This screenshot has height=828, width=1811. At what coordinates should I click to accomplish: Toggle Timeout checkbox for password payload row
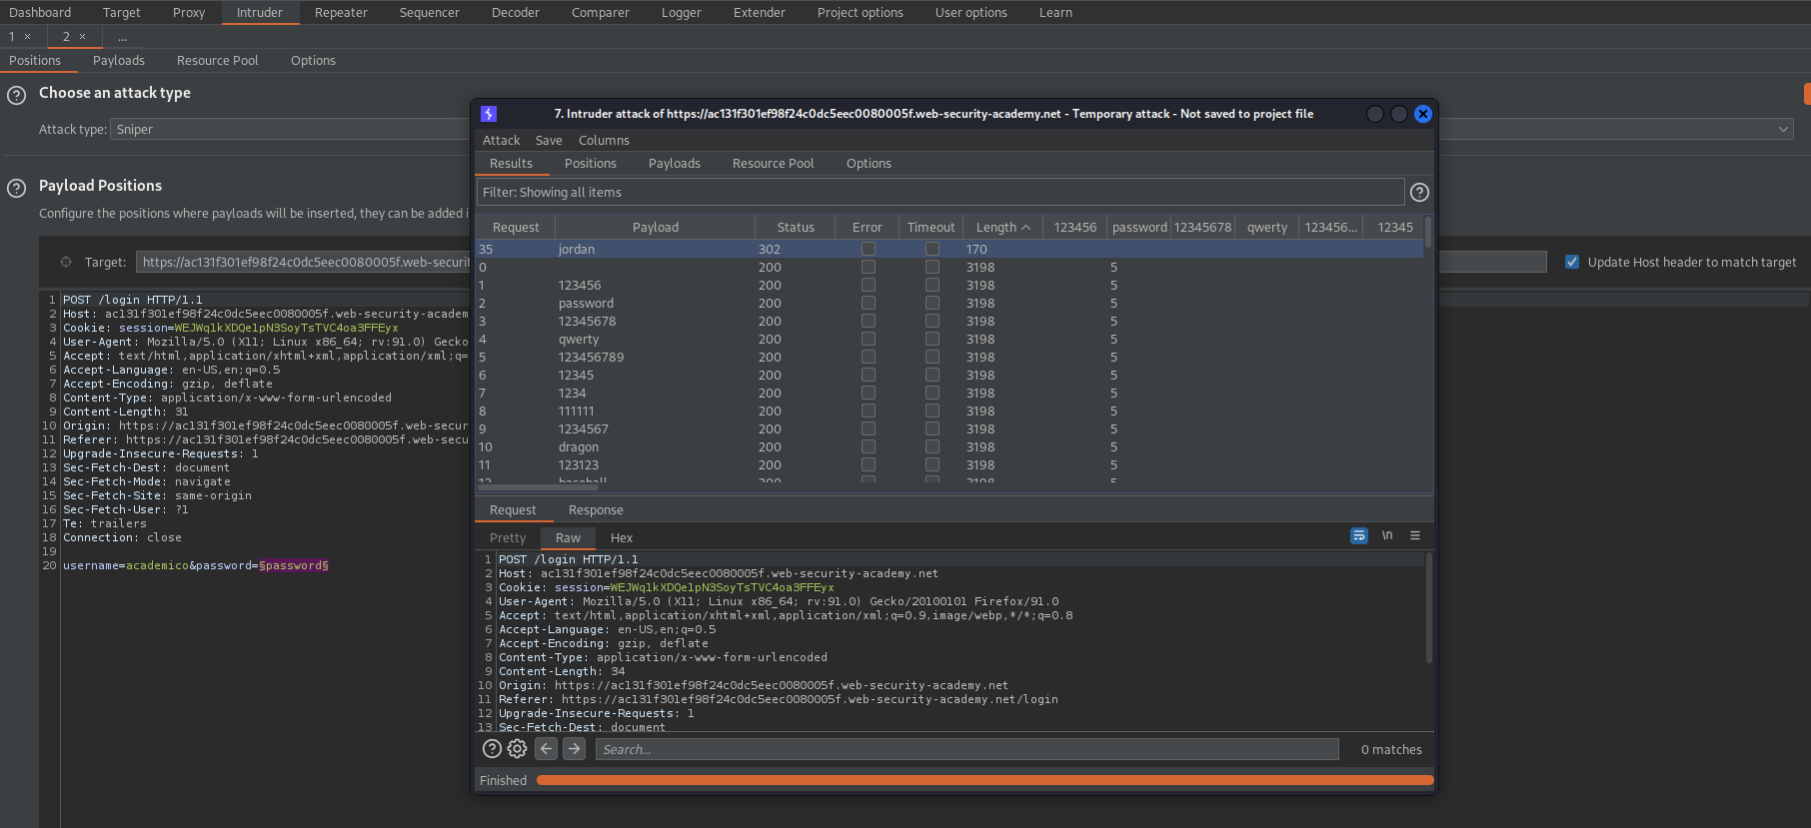click(x=932, y=303)
